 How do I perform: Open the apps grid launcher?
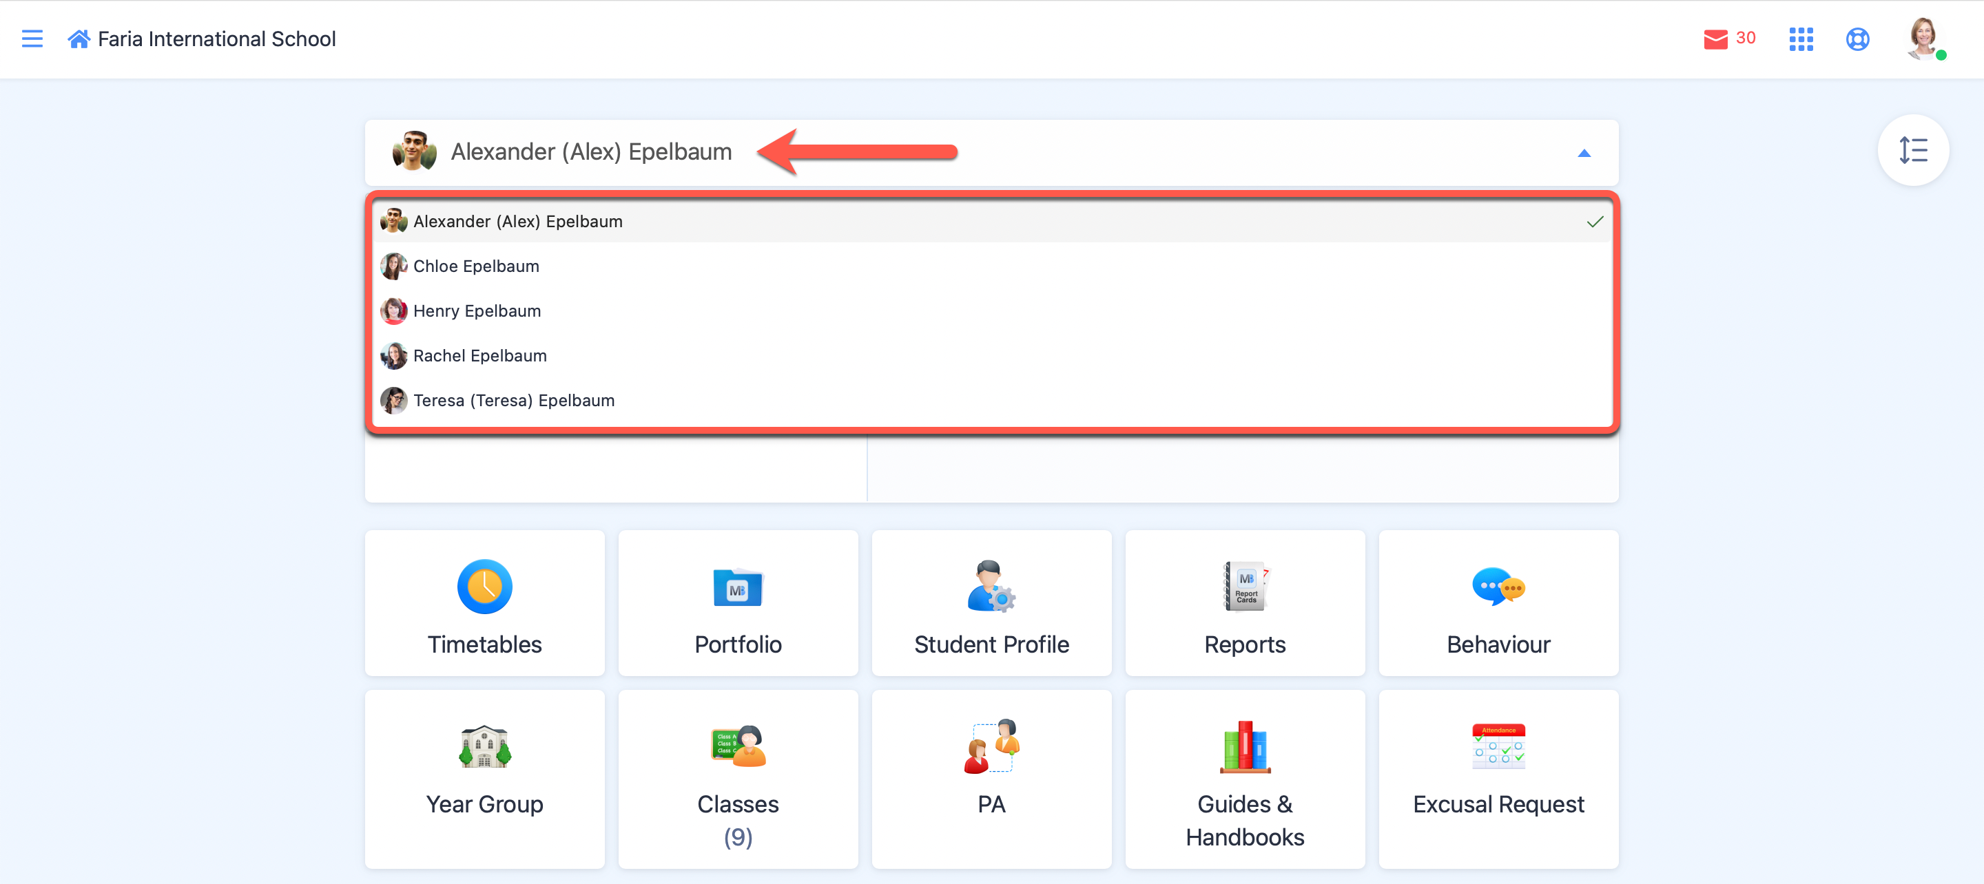pyautogui.click(x=1801, y=39)
